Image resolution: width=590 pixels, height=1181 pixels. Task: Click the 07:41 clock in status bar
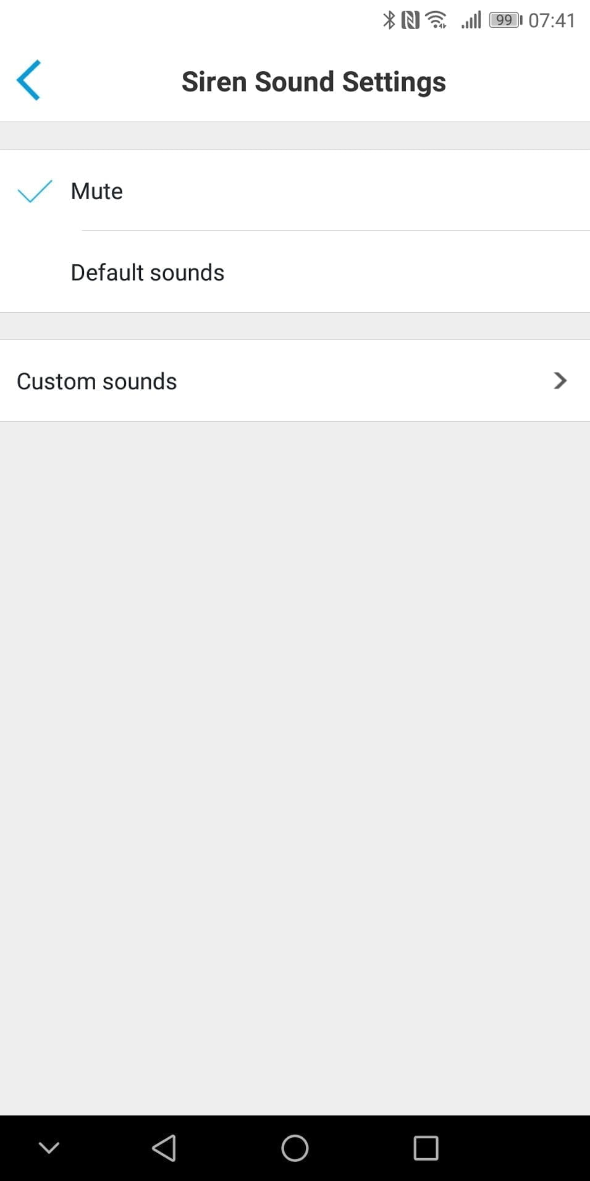[x=552, y=20]
